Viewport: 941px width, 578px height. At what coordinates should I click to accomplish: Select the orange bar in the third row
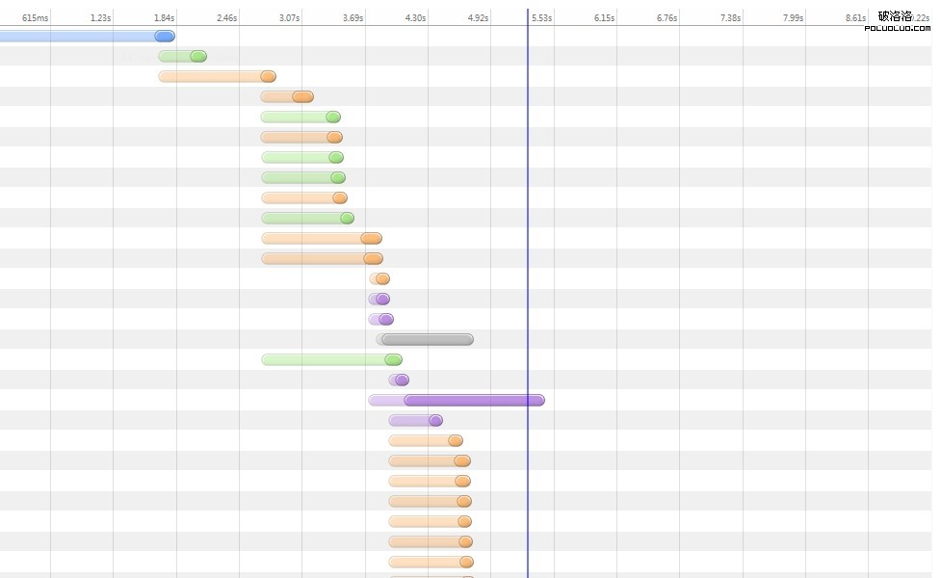pos(218,77)
